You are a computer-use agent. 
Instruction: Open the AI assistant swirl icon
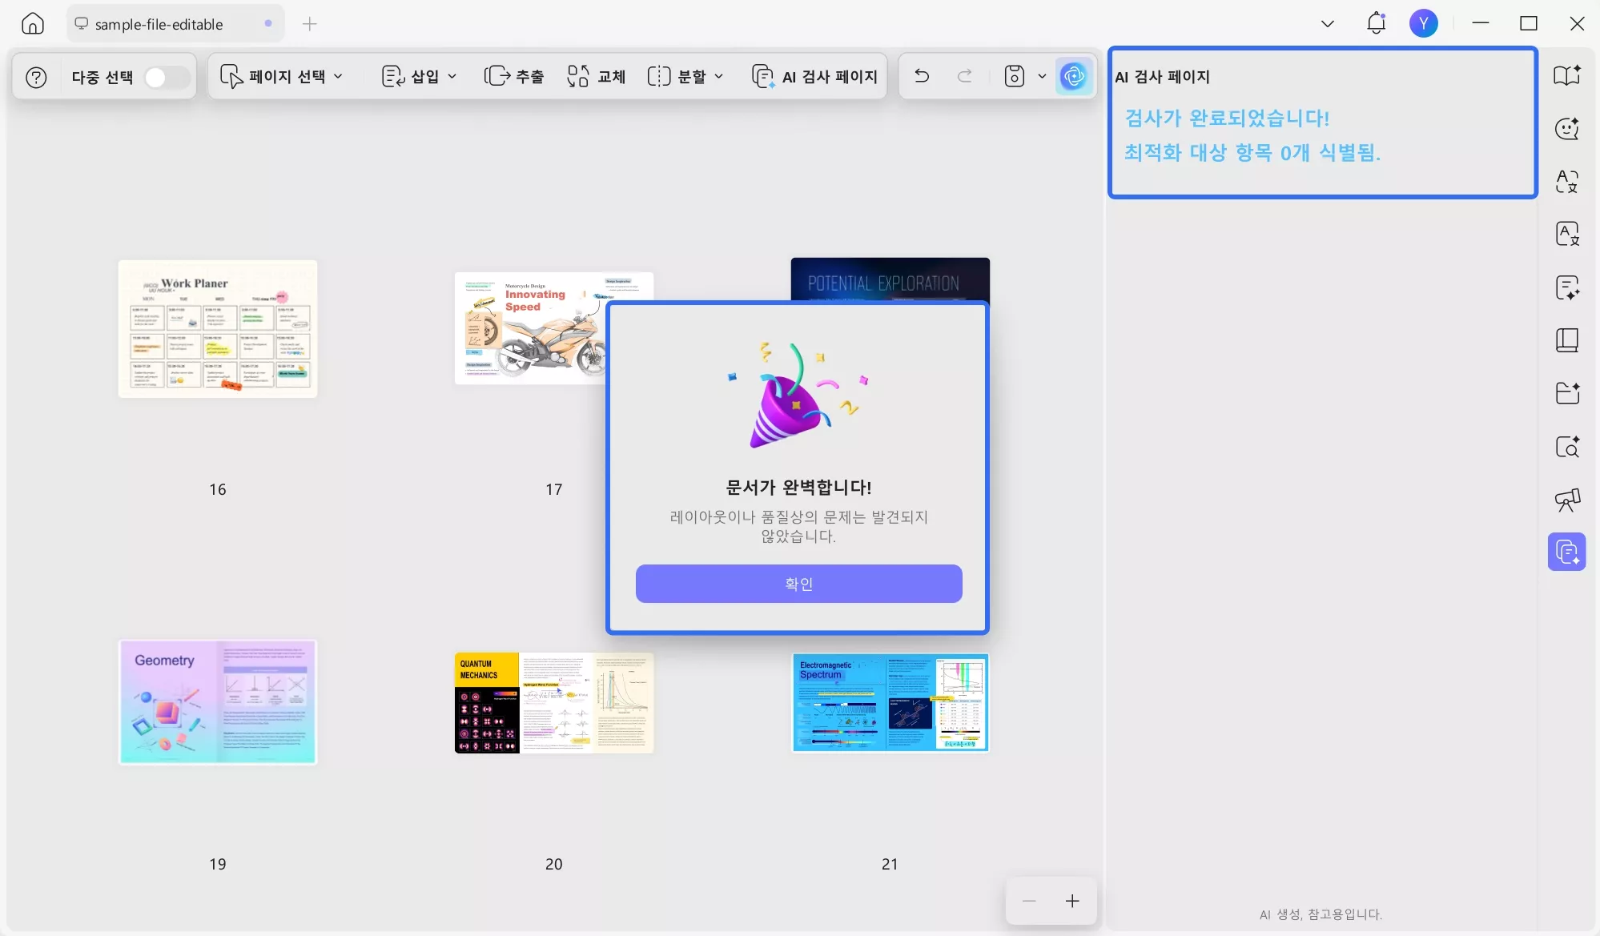pos(1073,76)
